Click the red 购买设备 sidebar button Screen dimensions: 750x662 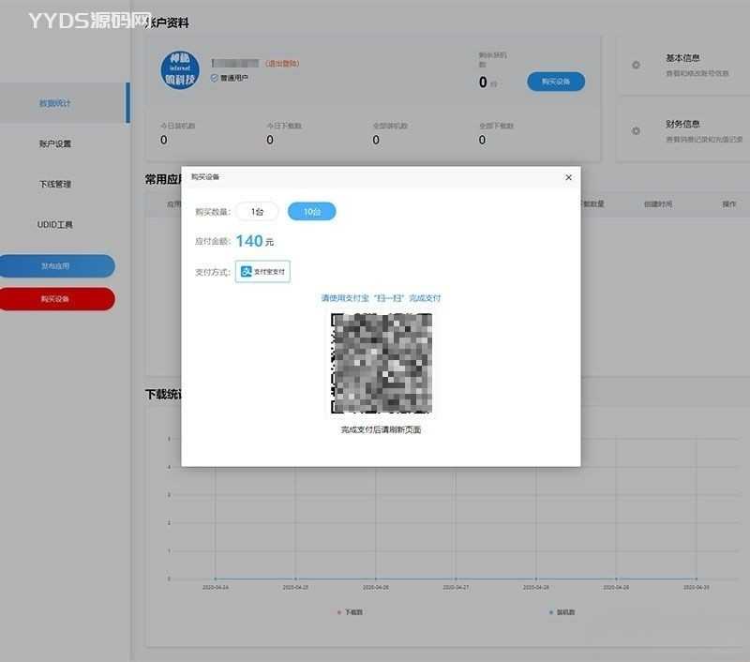[56, 299]
